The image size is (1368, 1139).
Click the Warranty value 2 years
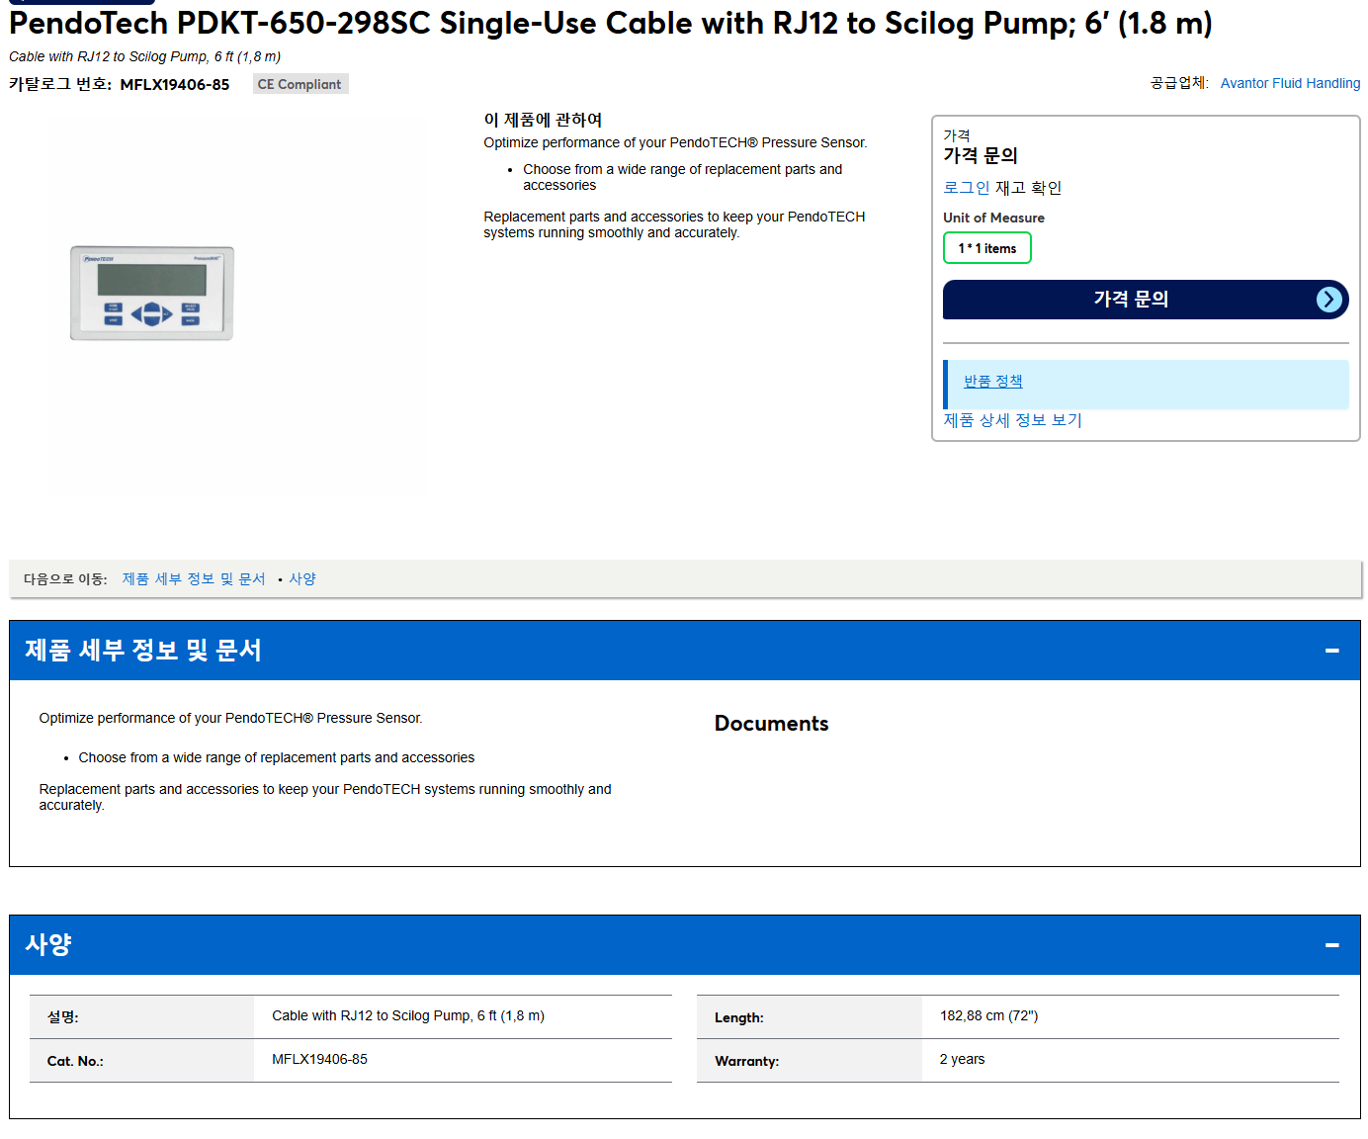(x=962, y=1059)
